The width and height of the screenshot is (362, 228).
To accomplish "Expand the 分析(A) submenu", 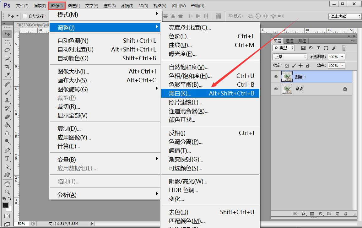I will (105, 195).
